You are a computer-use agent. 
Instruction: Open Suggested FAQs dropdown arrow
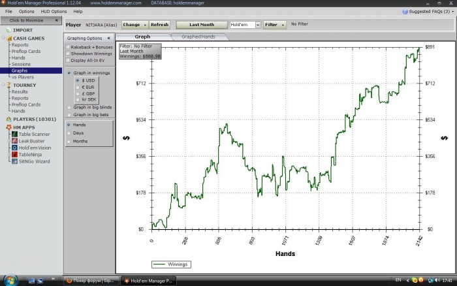coord(452,12)
